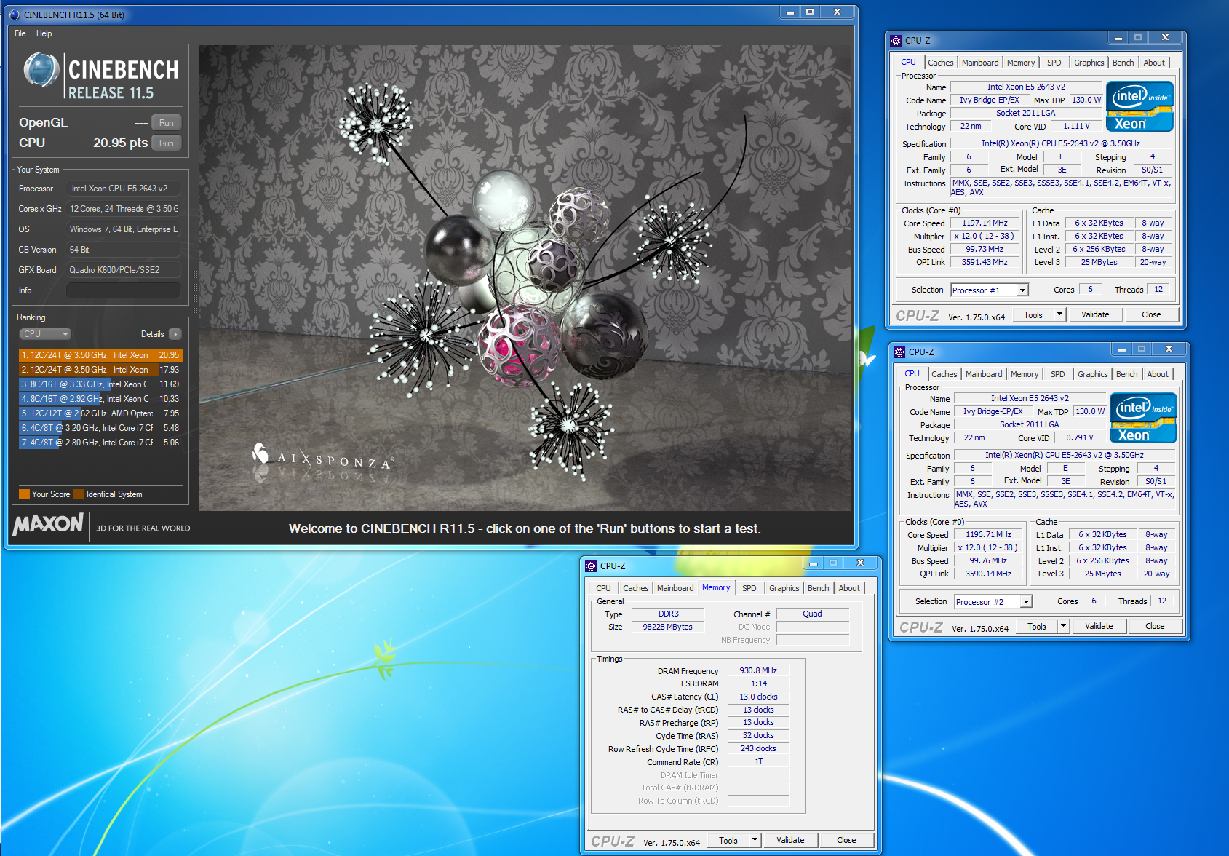Select ranking row 5 AMD Opteron entry

pos(100,413)
